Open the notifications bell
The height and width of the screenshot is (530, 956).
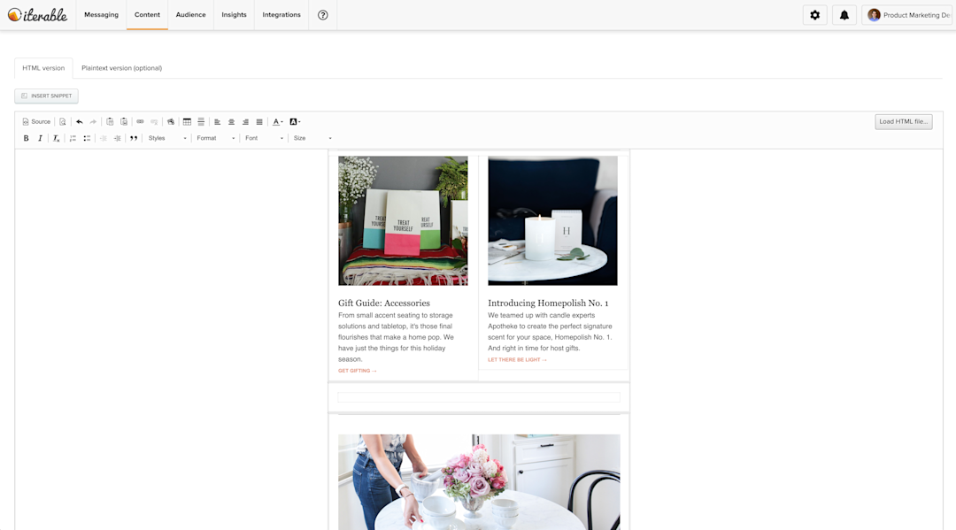[x=844, y=15]
